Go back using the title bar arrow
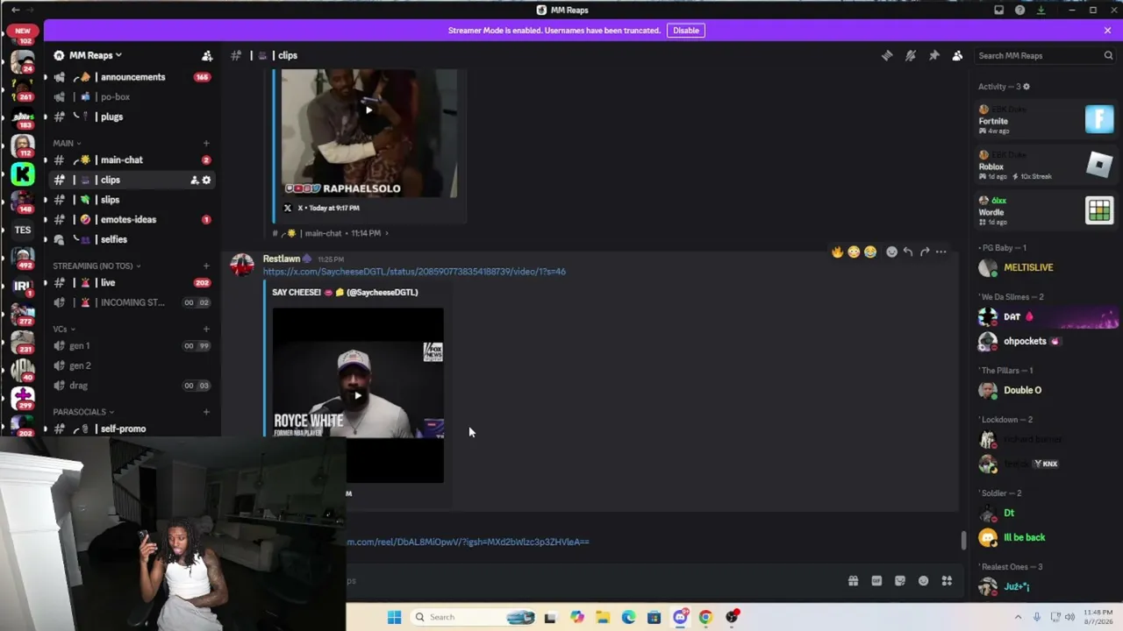 click(x=15, y=10)
